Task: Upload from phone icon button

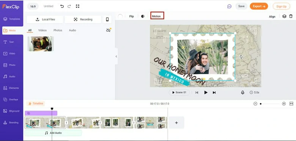Action: 107,19
